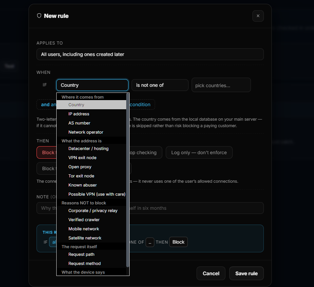Choose Network operator option

[x=91, y=132]
